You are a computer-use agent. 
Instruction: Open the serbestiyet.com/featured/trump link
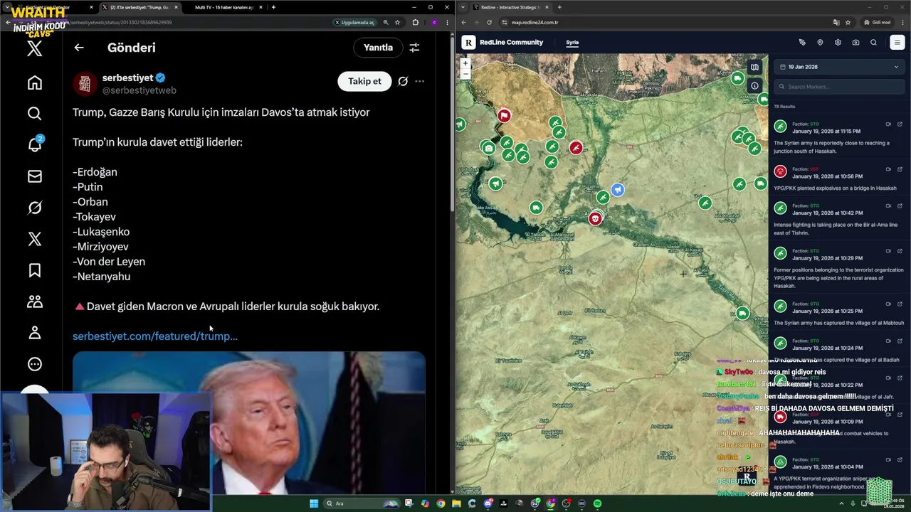click(155, 336)
